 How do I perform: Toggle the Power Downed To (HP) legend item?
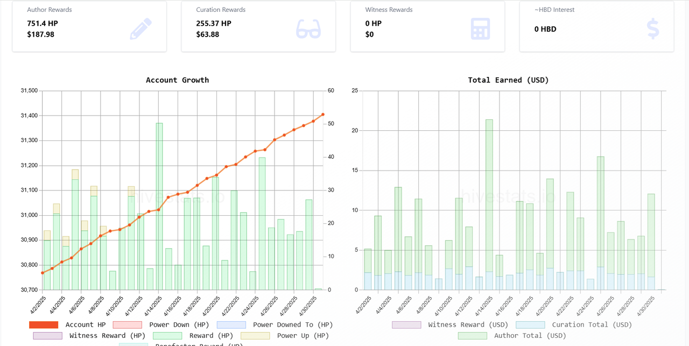(x=275, y=325)
